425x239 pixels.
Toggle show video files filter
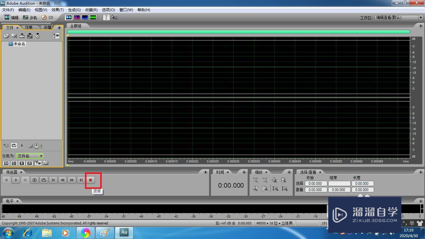pyautogui.click(x=22, y=163)
